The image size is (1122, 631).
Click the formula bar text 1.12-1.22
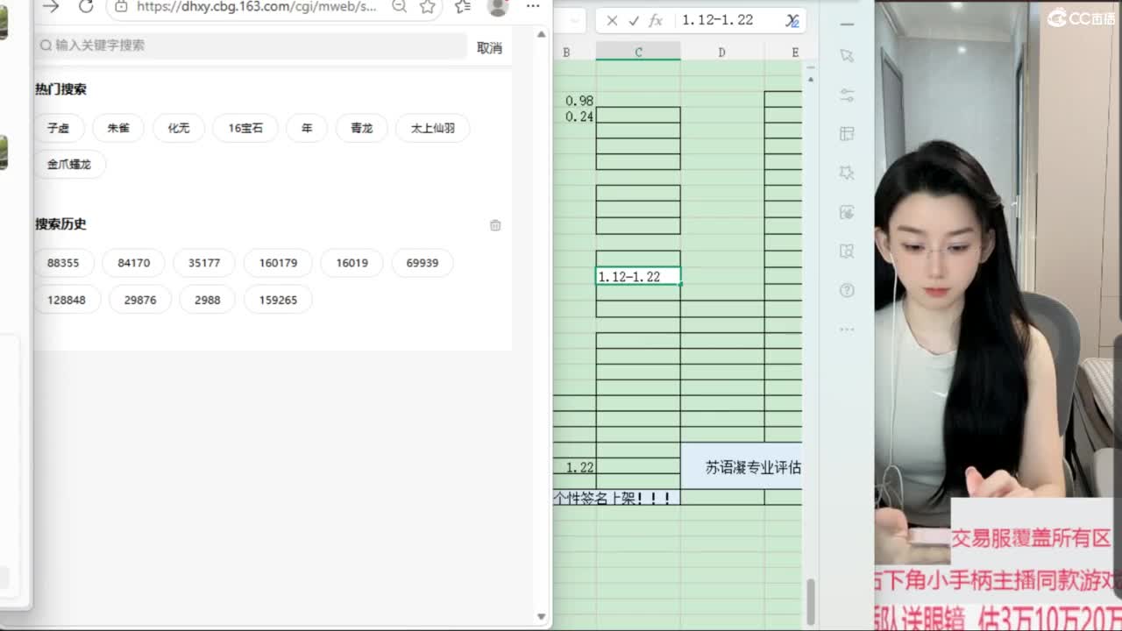tap(718, 20)
